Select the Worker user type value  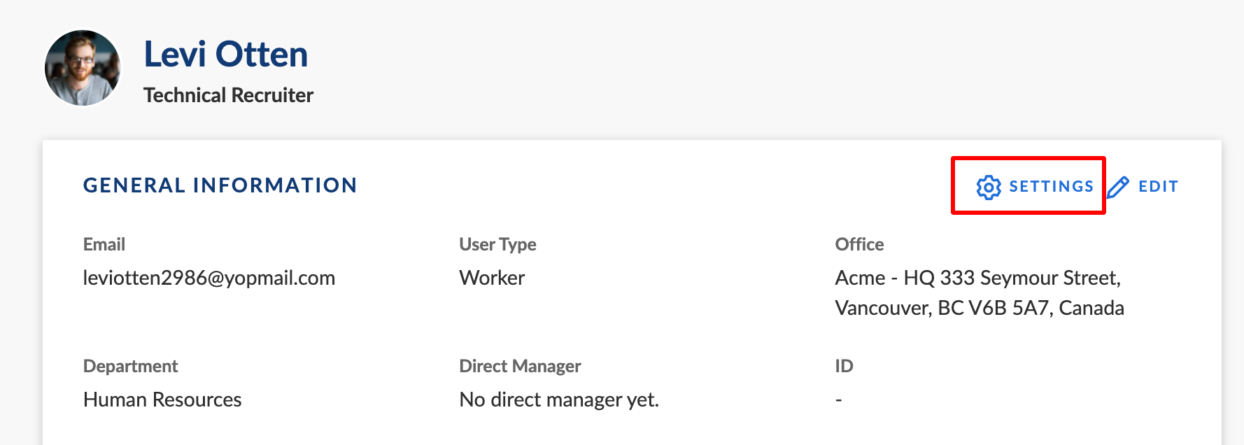click(x=492, y=278)
